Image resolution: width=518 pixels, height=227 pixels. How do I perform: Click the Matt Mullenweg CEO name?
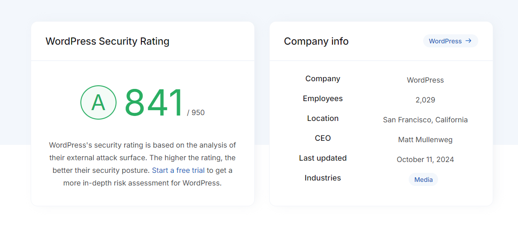click(x=425, y=140)
